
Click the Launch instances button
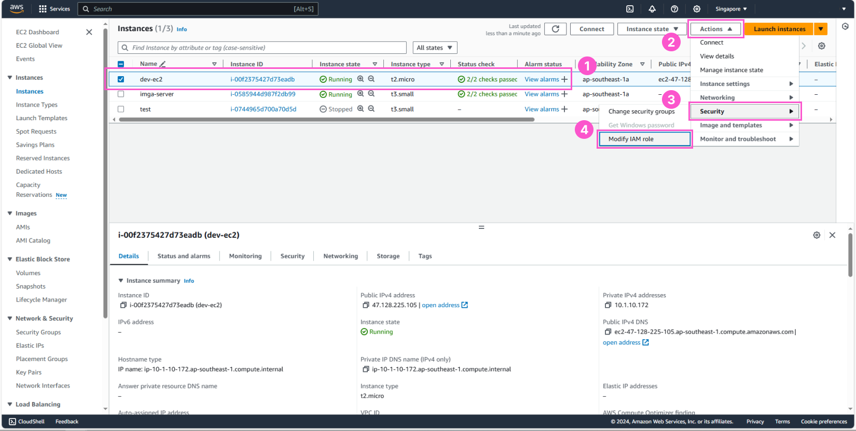[x=779, y=29]
